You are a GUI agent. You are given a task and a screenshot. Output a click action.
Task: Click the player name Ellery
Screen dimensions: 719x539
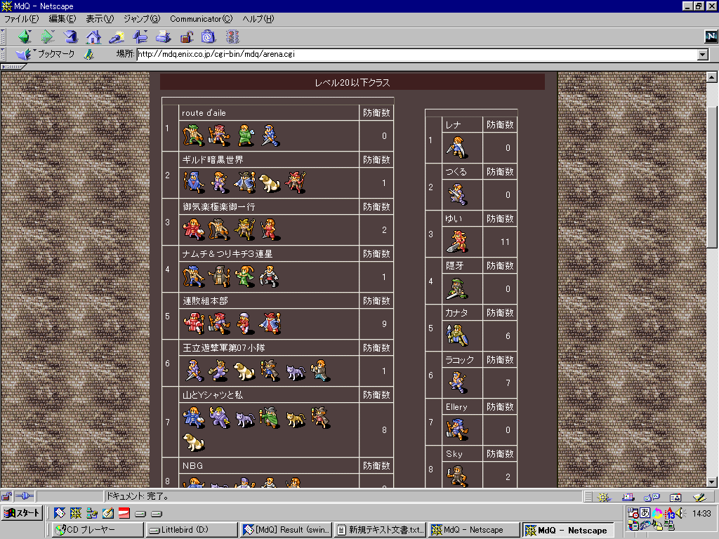(x=456, y=407)
